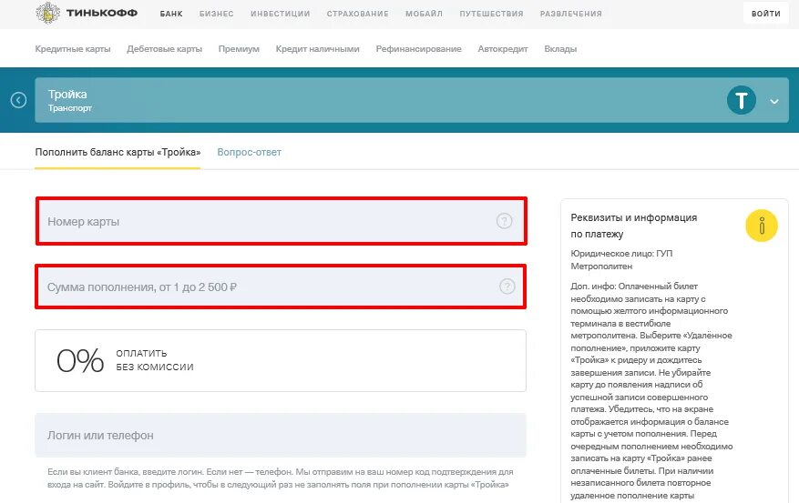The width and height of the screenshot is (799, 503).
Task: Open the БИЗНЕС section
Action: coord(217,14)
